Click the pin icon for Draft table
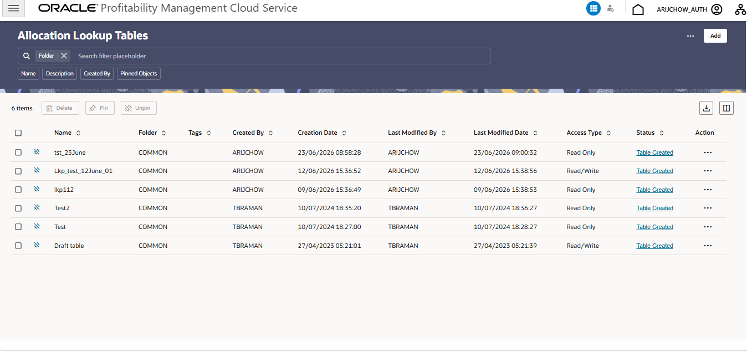This screenshot has width=747, height=351. (x=37, y=245)
